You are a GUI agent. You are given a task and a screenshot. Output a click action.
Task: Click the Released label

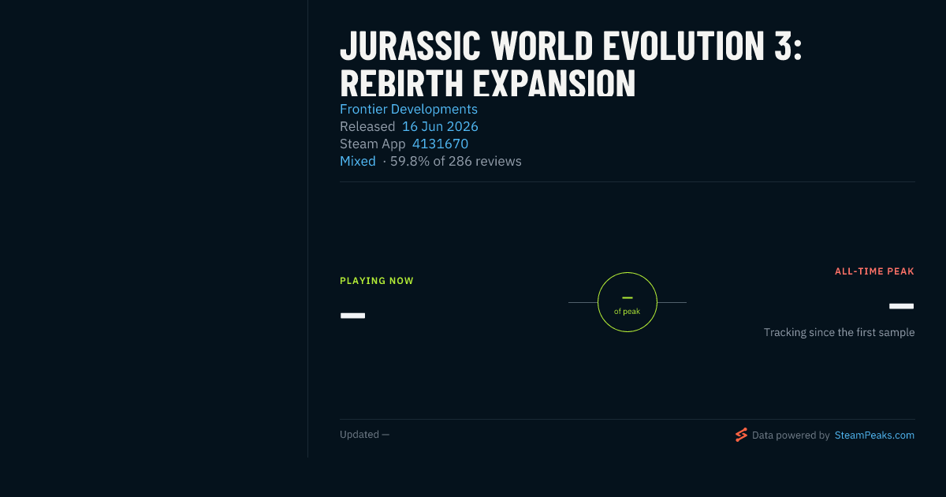367,126
